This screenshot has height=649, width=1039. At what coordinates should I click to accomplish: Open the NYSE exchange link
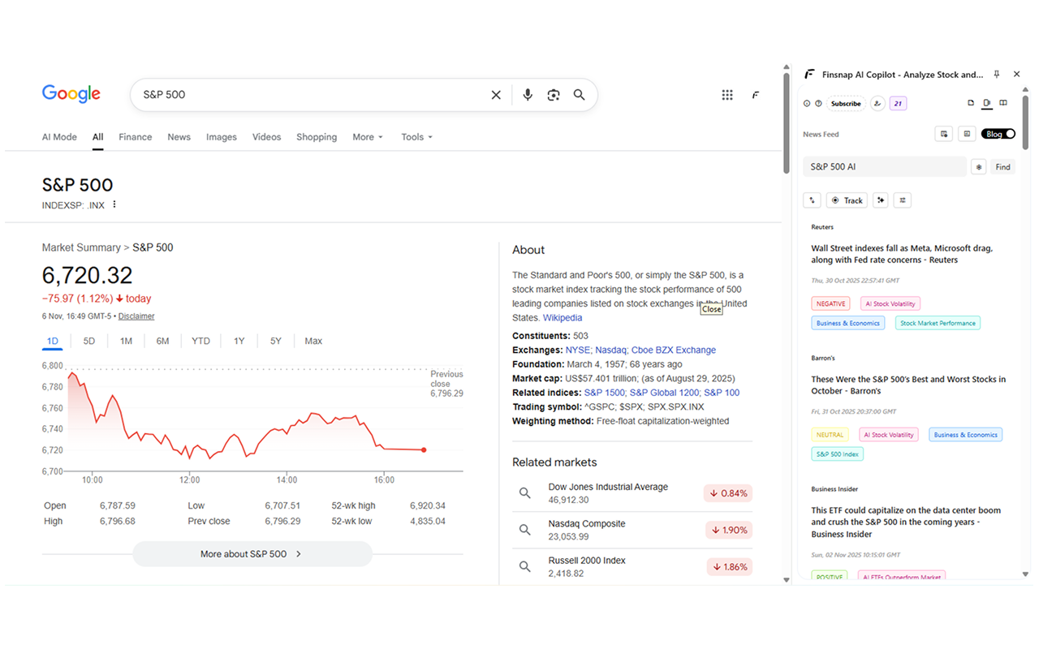(578, 350)
